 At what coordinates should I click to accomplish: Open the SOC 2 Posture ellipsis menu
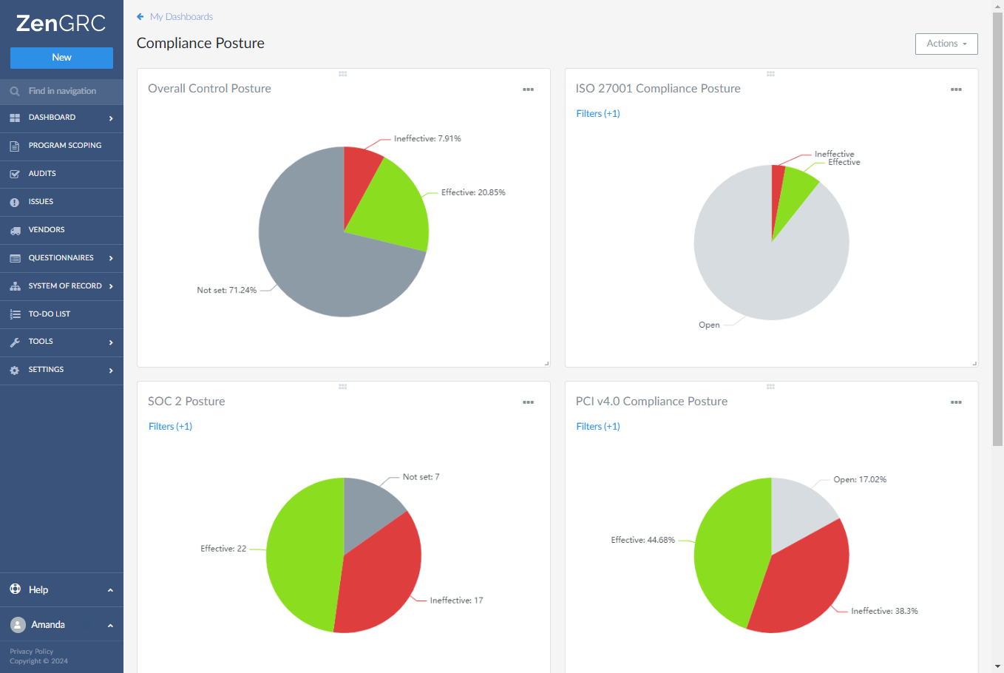528,402
